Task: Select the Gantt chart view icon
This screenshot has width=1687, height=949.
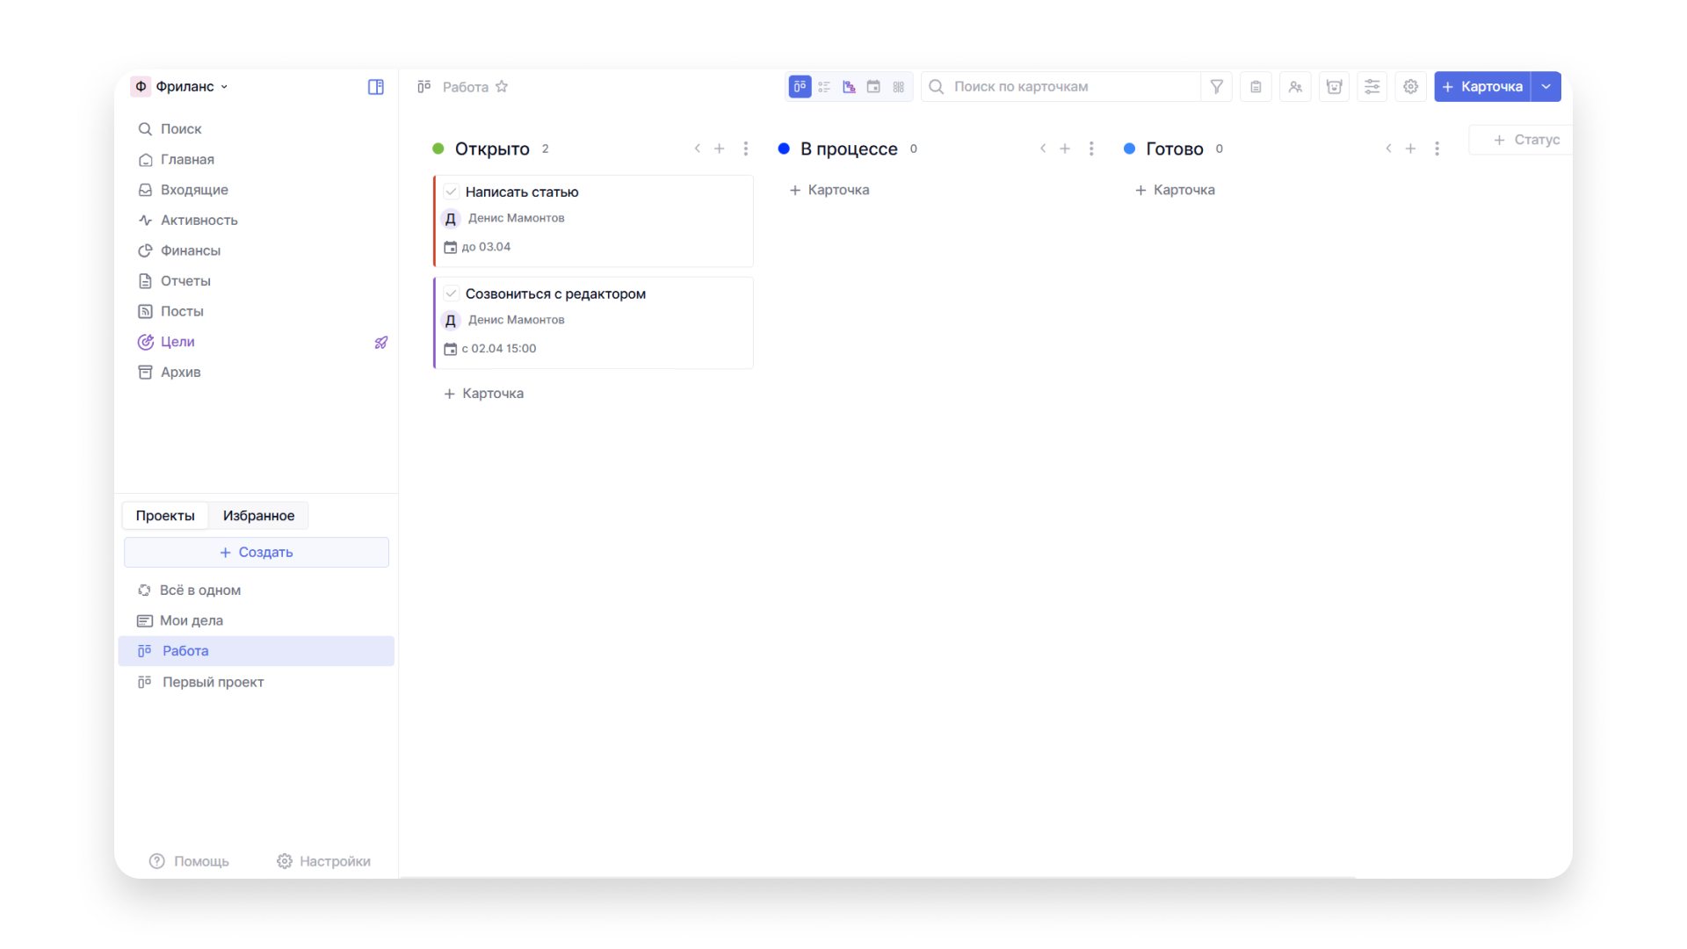Action: [849, 86]
